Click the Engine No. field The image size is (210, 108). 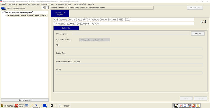(129, 57)
